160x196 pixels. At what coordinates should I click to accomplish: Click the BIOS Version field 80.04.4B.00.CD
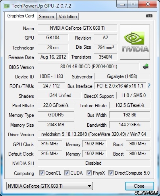tap(89, 67)
